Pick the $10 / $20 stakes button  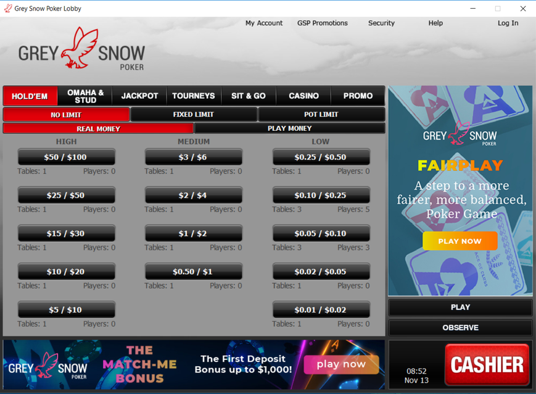tap(67, 272)
